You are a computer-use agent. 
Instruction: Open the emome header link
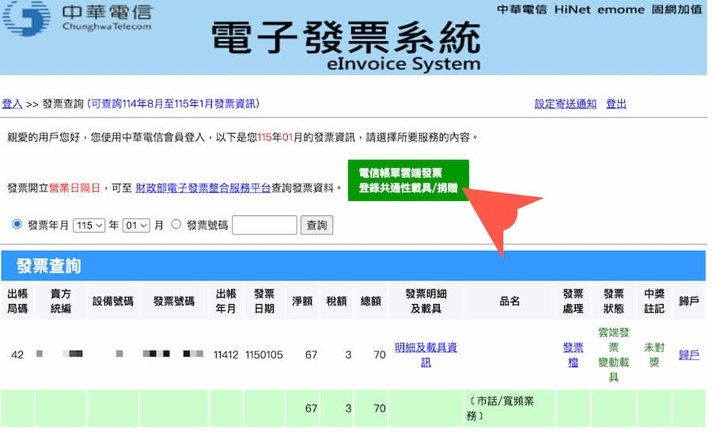click(x=621, y=9)
